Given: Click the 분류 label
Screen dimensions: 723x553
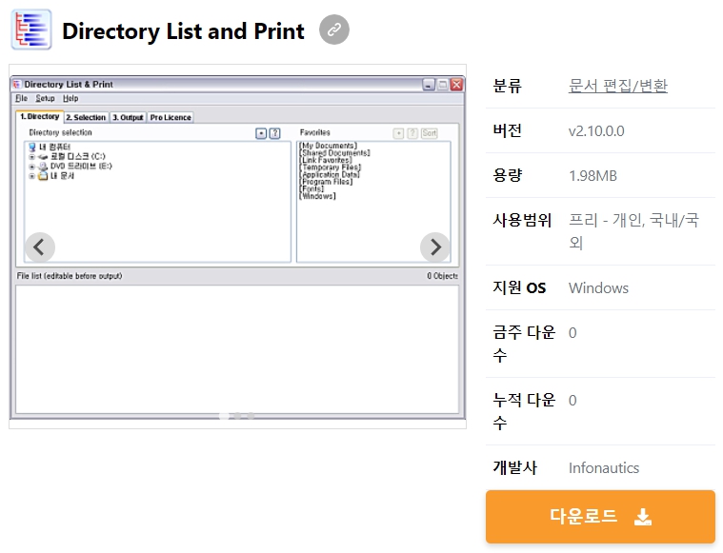Looking at the screenshot, I should [x=507, y=86].
